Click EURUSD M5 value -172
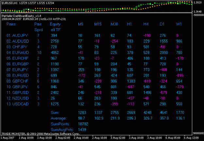Viewport: 204px width, 141px height. (x=82, y=75)
